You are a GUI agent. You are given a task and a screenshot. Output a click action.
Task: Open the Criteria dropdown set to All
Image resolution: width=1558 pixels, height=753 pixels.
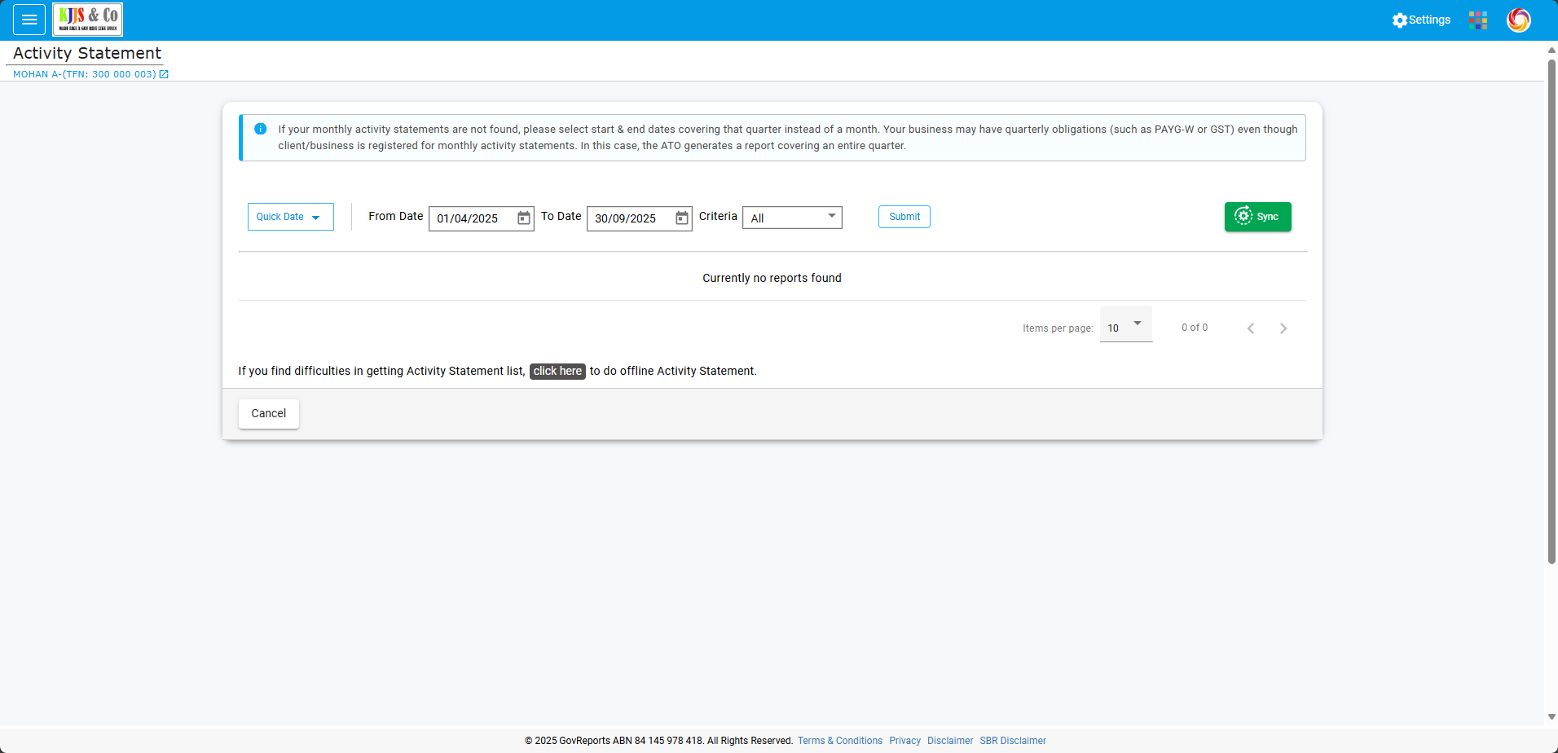coord(792,218)
